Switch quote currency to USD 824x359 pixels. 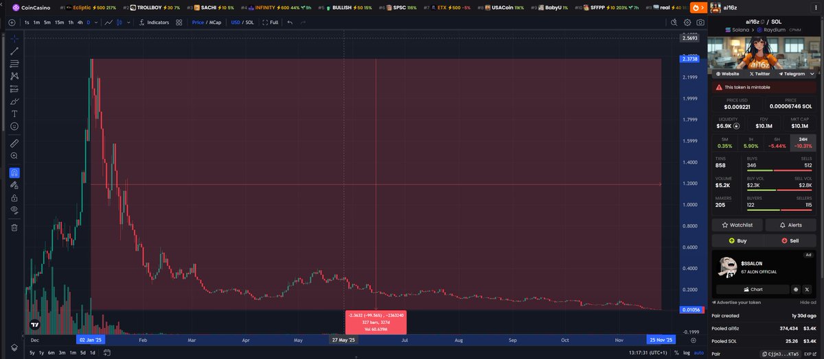pyautogui.click(x=236, y=22)
